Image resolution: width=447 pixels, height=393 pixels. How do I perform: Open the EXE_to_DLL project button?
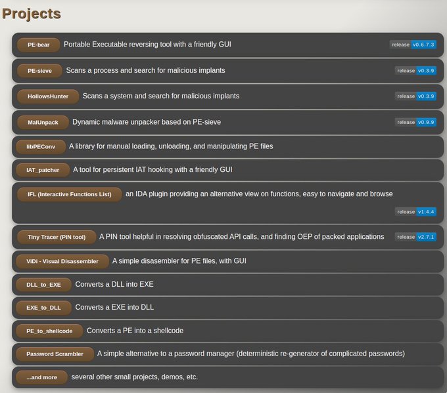point(43,308)
